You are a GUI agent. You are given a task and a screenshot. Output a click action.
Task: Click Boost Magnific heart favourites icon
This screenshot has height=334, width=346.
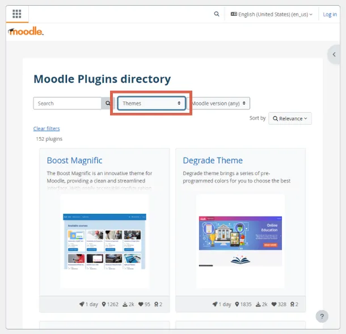pos(141,304)
